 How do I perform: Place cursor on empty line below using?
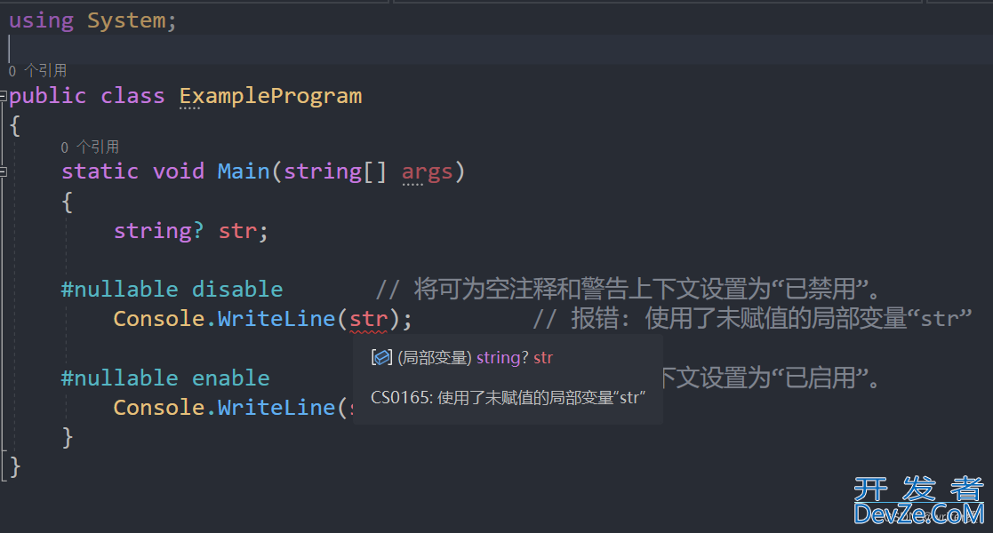496,50
